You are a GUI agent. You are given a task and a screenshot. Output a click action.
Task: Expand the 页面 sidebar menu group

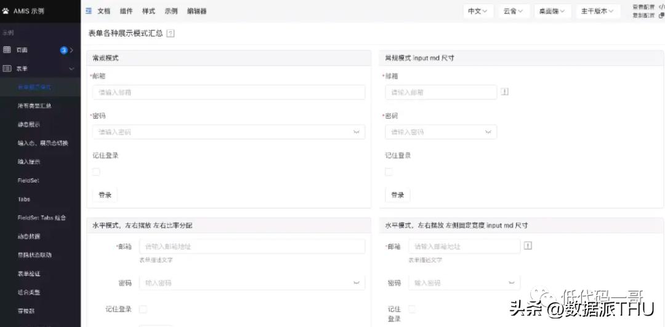pos(71,50)
